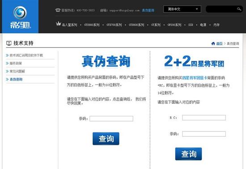Open the 简体中文 language dropdown
Screen dimensions: 246x169
182,9
